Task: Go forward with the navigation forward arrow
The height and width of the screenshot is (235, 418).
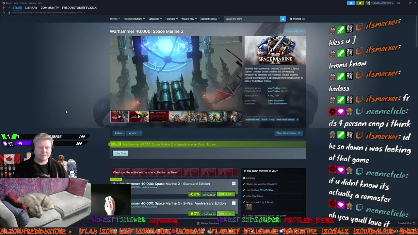Action: (8, 8)
